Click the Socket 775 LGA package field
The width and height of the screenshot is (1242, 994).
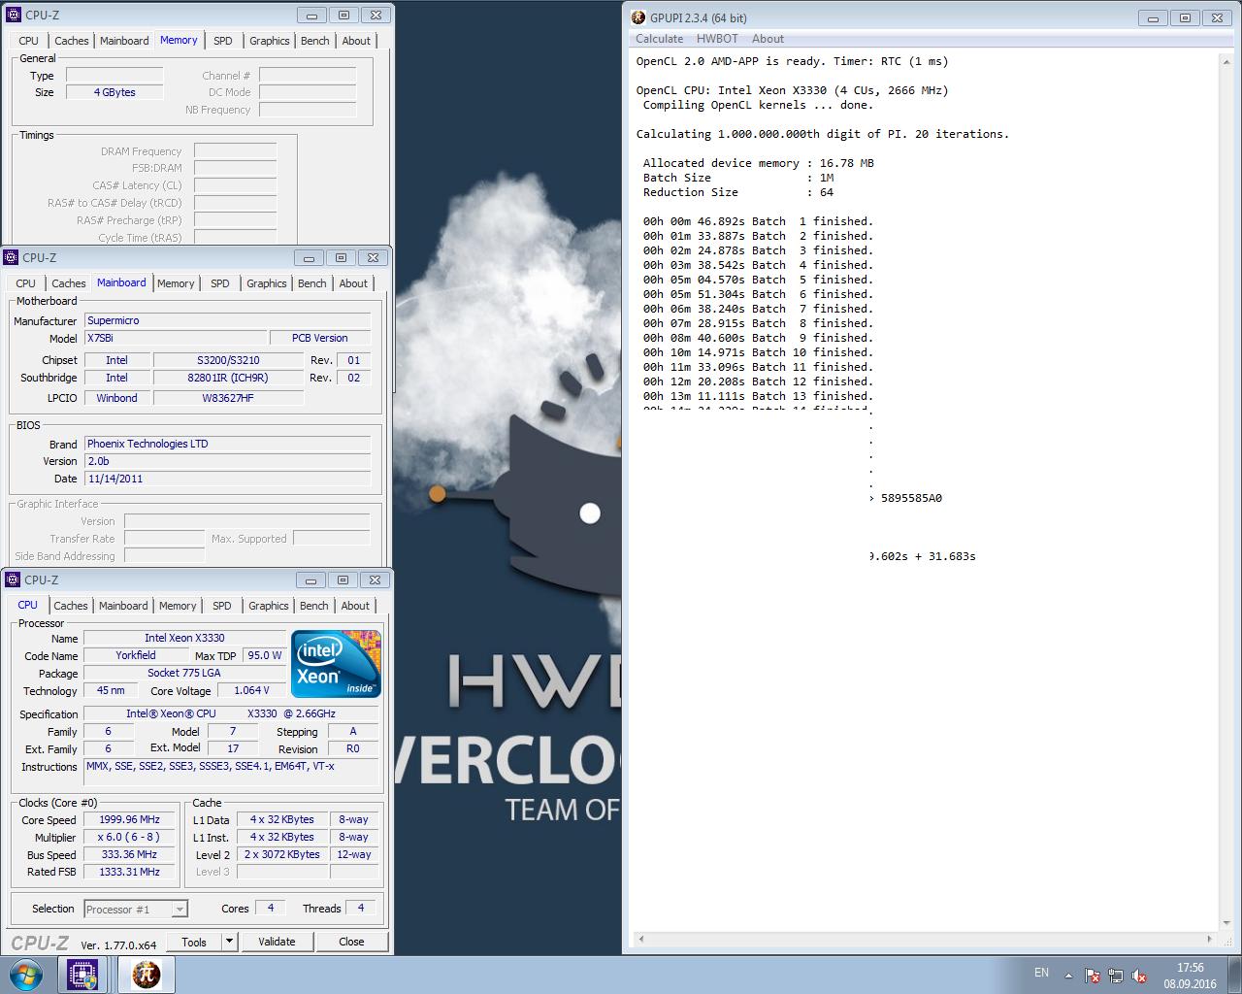click(184, 673)
